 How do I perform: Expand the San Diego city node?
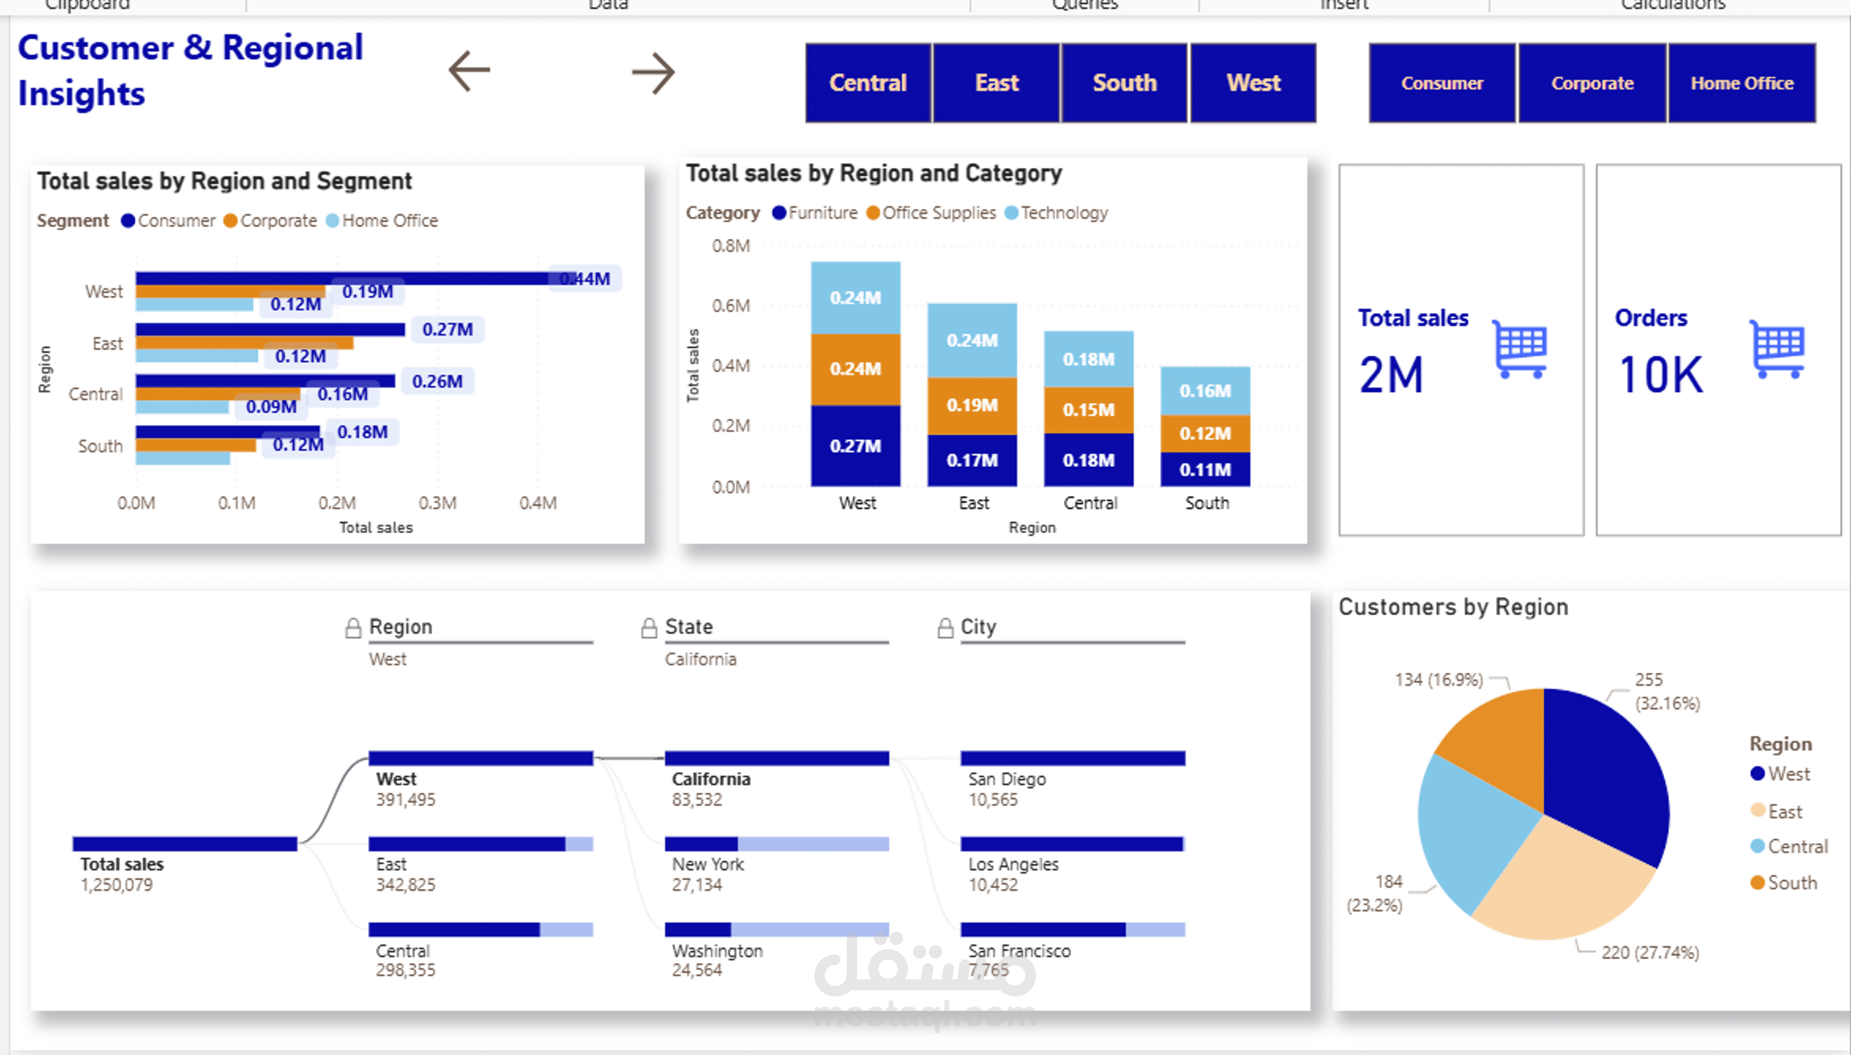[1072, 759]
